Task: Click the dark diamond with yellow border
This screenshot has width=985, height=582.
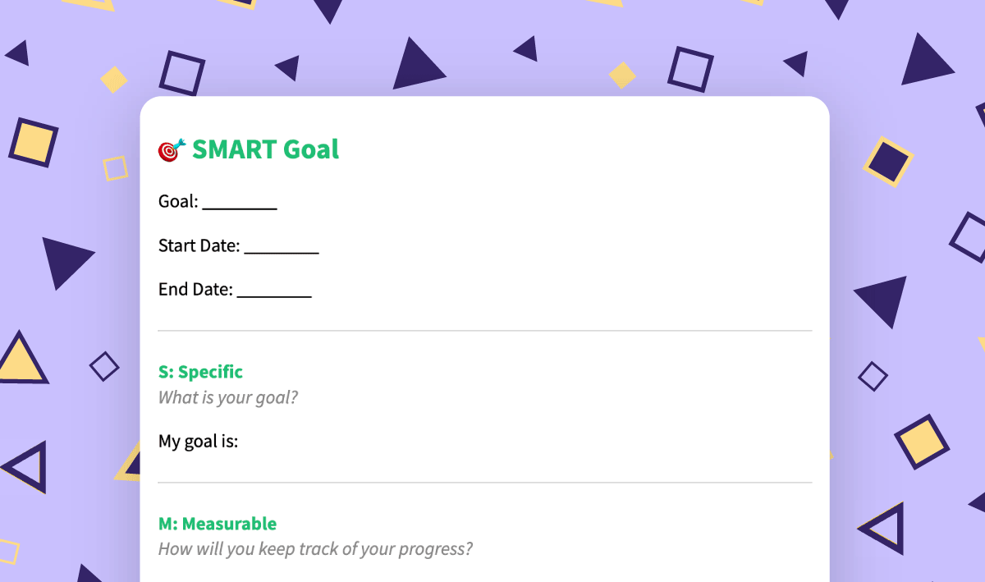Action: click(x=887, y=161)
